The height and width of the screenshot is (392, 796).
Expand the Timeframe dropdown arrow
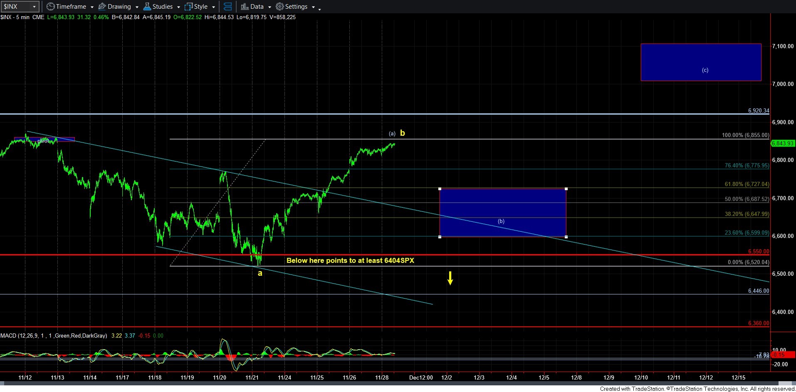click(x=92, y=7)
